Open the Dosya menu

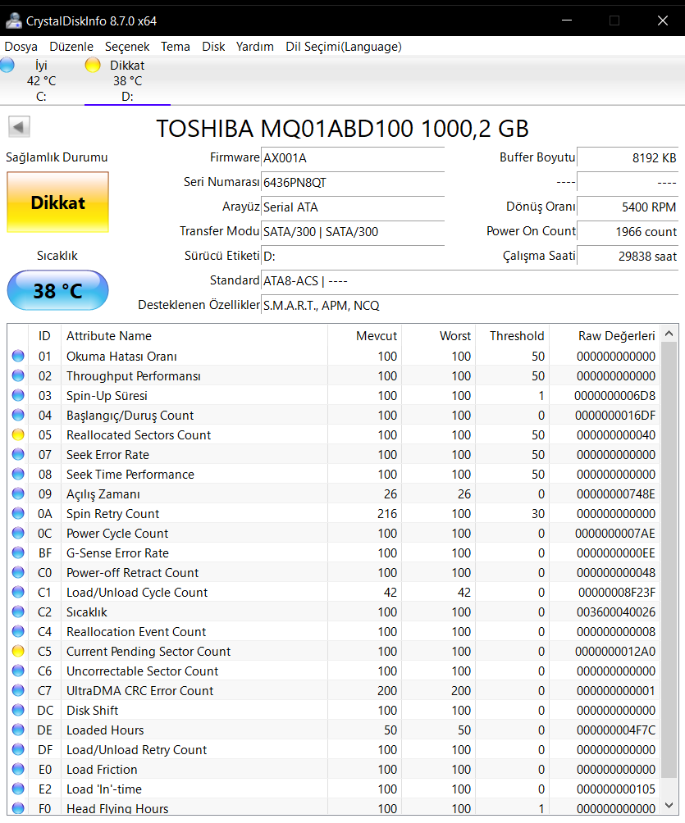click(x=21, y=47)
